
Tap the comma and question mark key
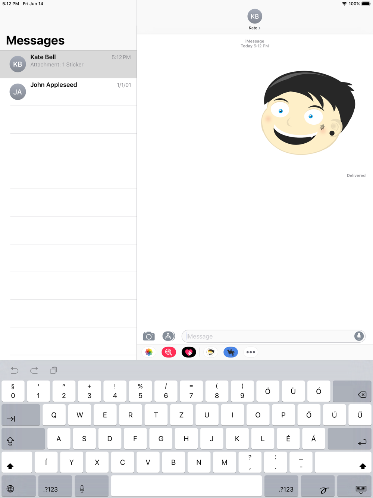click(x=250, y=462)
